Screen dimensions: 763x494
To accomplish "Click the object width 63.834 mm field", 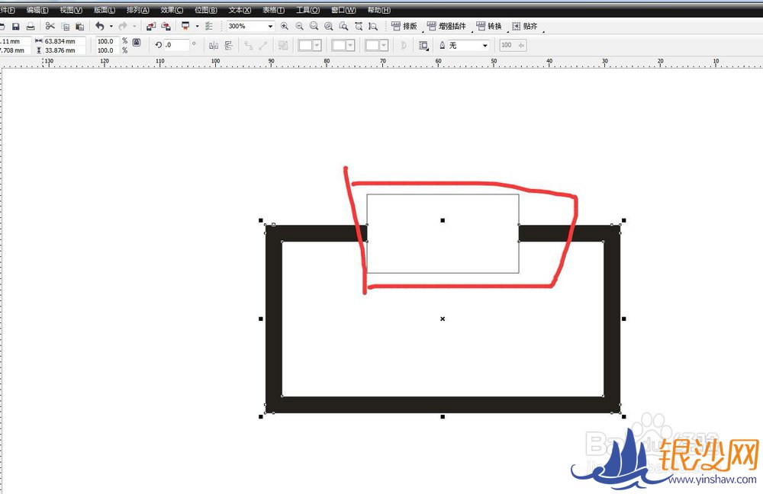I will [58, 42].
